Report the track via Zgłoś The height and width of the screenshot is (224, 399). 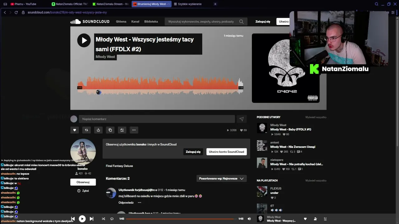[83, 191]
